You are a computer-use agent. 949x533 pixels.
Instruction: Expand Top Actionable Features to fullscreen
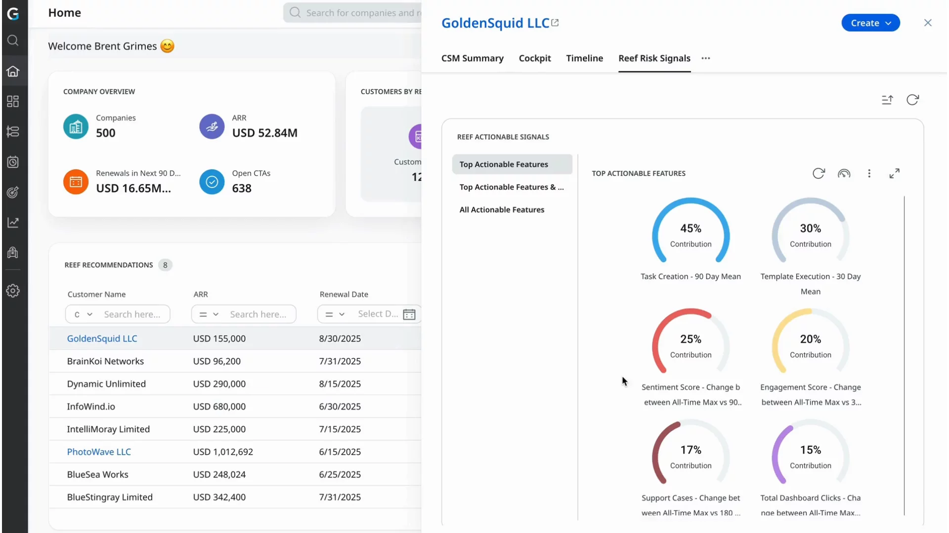[x=894, y=174]
